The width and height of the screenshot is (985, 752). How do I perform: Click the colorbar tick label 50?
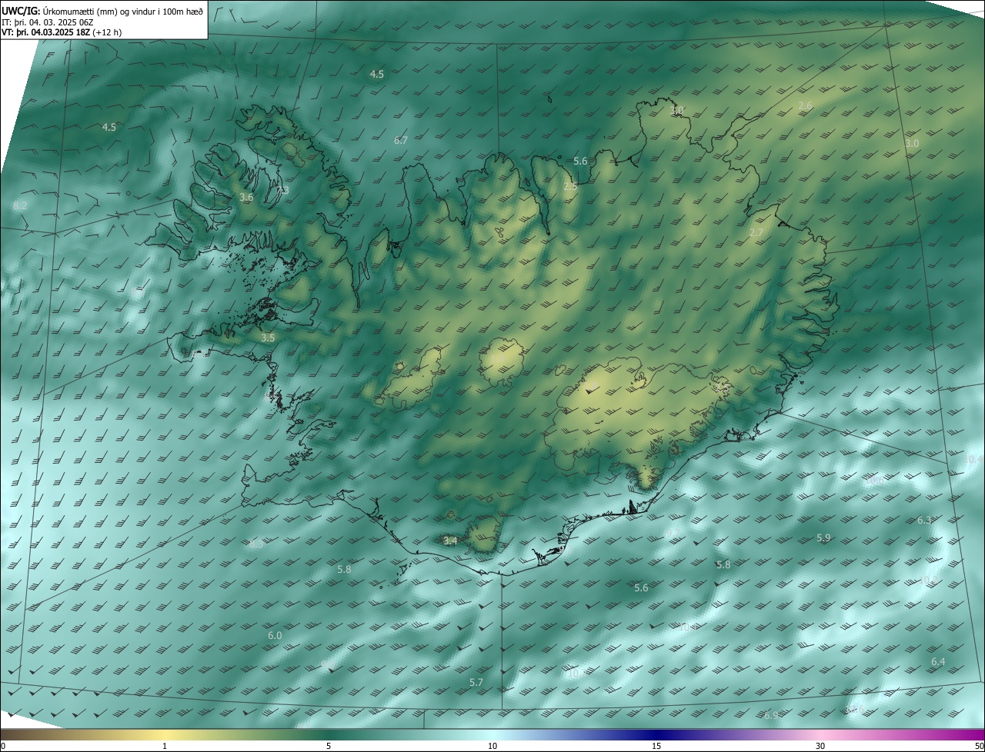click(x=979, y=747)
